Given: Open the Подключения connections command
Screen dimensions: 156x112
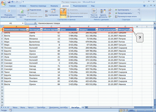Looking at the screenshot, I should click(34, 10).
